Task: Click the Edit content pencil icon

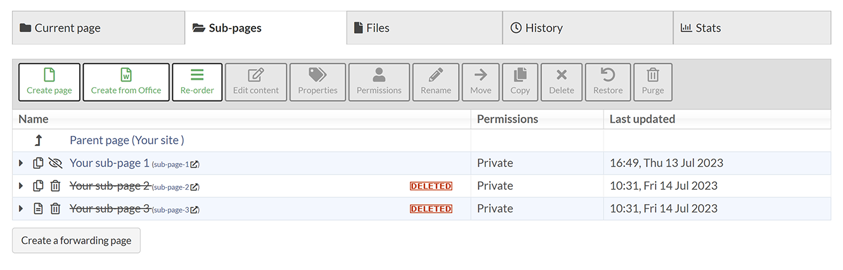Action: [x=256, y=82]
